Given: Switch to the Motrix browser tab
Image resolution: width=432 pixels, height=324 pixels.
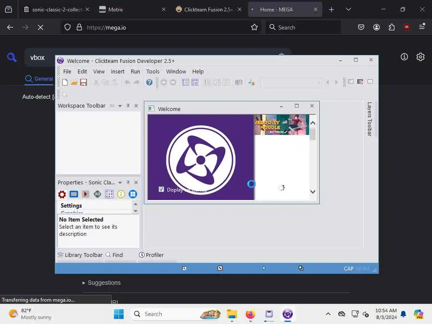Looking at the screenshot, I should click(x=132, y=9).
